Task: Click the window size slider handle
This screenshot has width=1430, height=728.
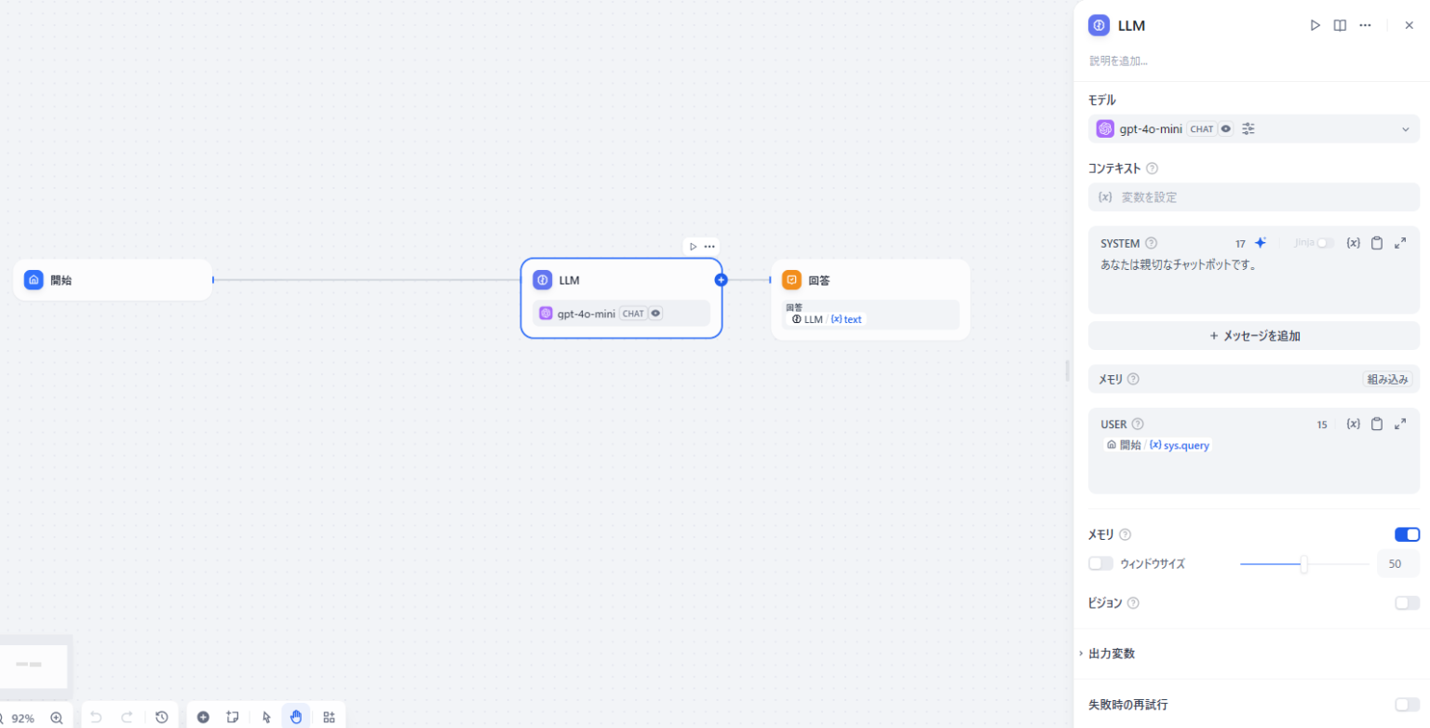Action: click(1303, 563)
